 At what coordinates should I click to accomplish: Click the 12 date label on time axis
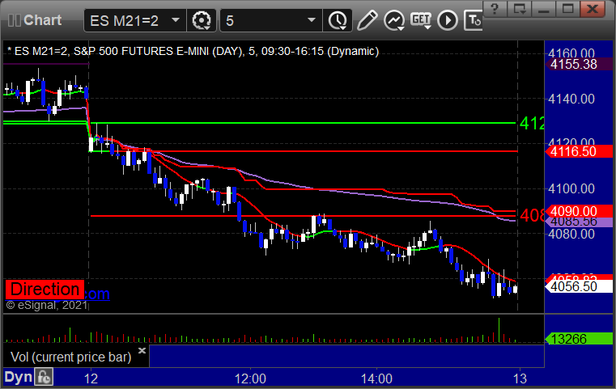point(91,378)
